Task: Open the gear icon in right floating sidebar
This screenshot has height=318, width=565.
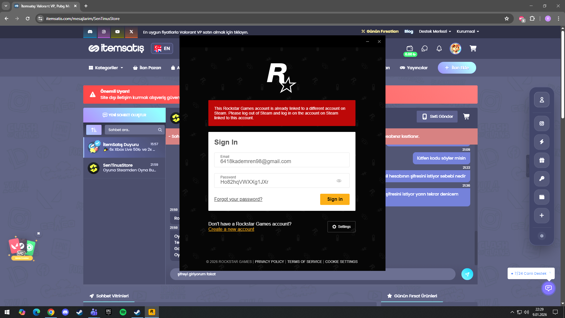Action: click(541, 236)
